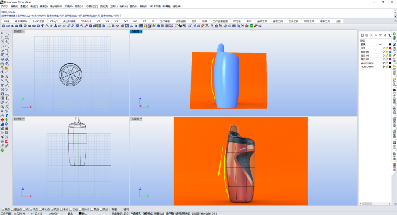Click the SubD sphere tool icon
This screenshot has width=397, height=215.
[25, 26]
